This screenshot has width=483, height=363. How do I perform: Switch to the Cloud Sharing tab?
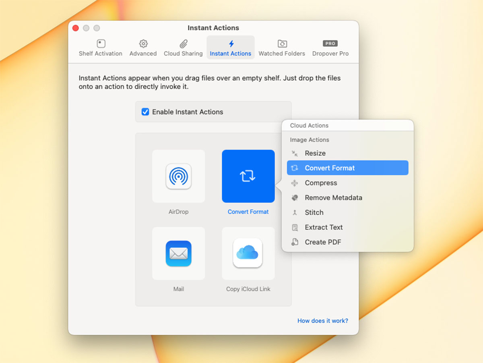coord(183,48)
